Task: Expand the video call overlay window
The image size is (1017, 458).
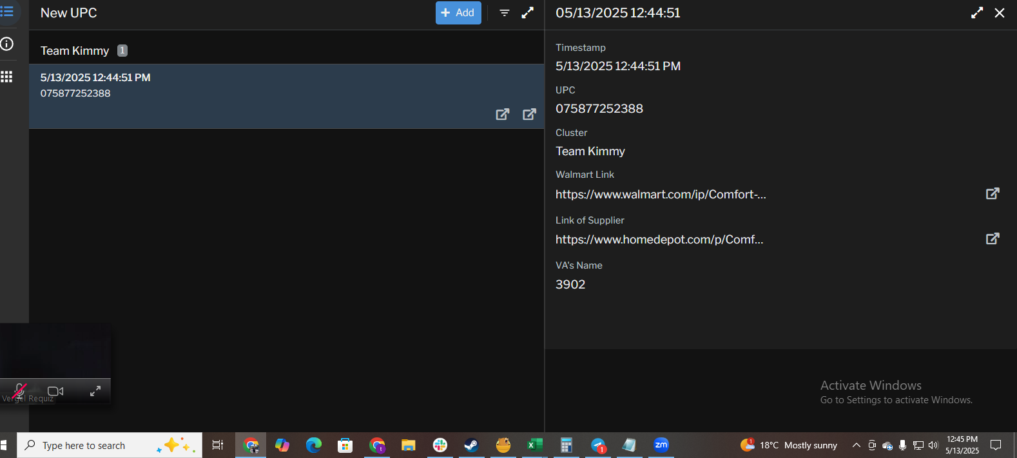Action: click(95, 391)
